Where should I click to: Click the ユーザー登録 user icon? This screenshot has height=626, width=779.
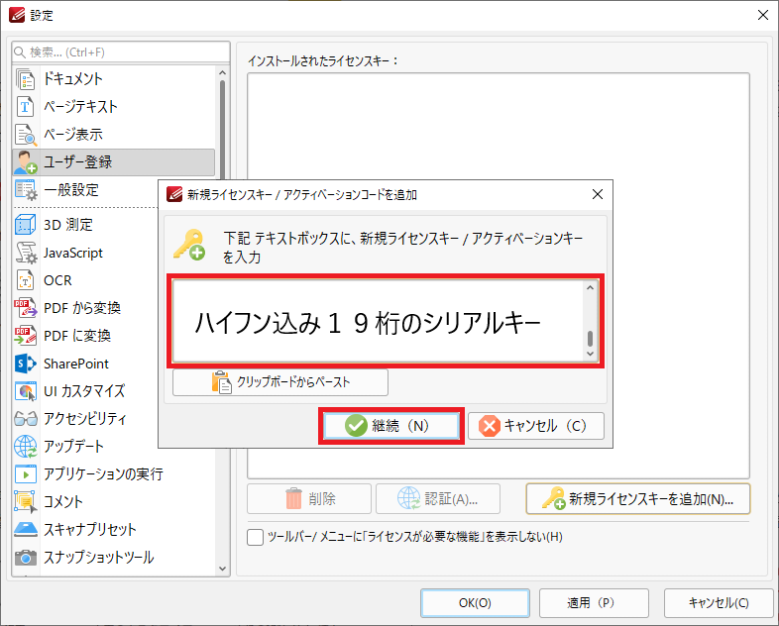coord(26,162)
